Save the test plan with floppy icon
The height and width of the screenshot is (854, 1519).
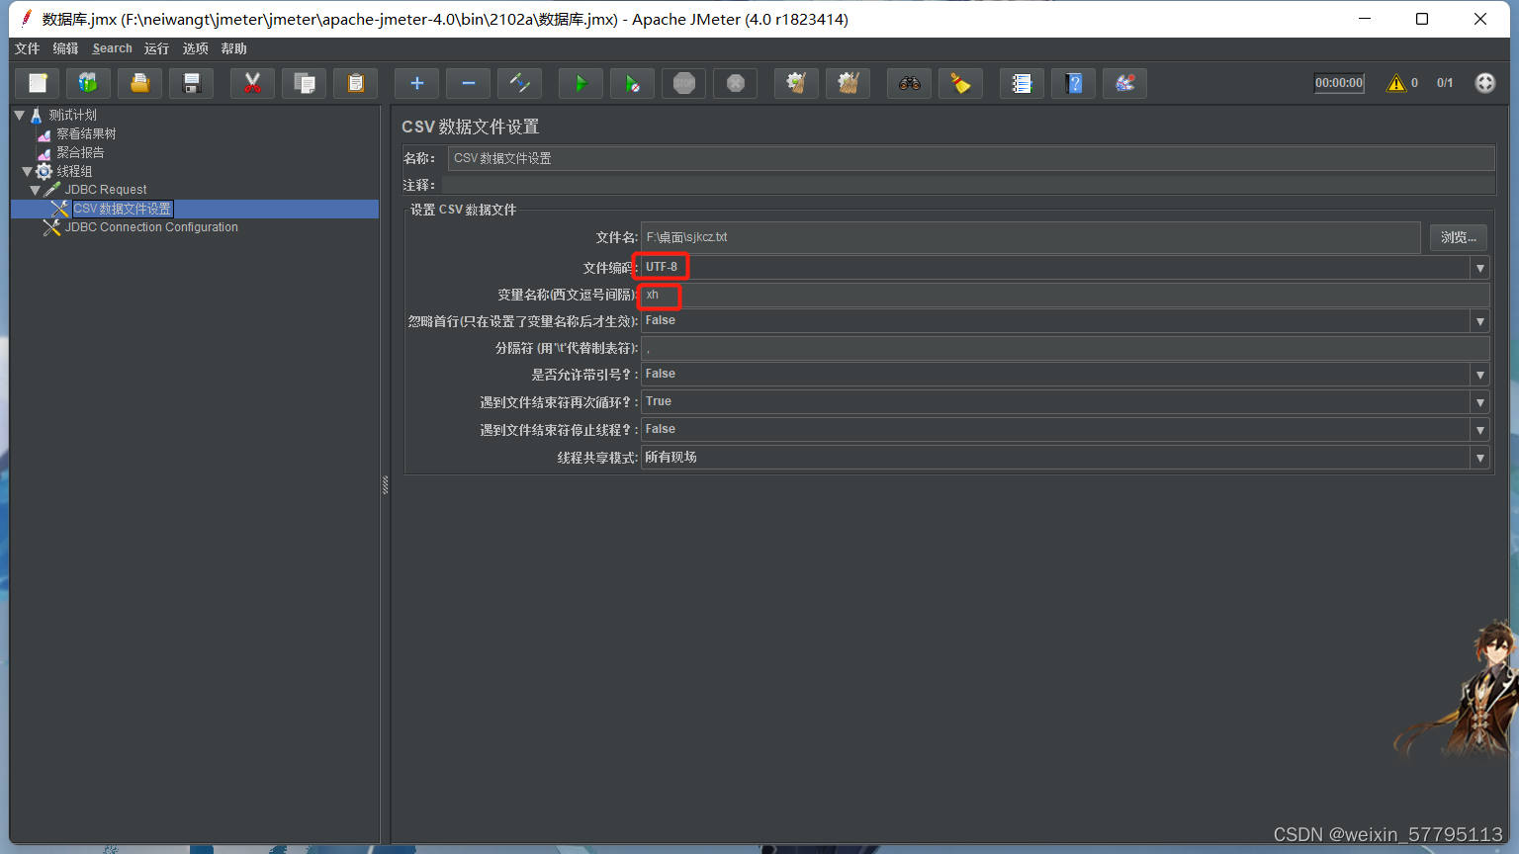coord(192,83)
